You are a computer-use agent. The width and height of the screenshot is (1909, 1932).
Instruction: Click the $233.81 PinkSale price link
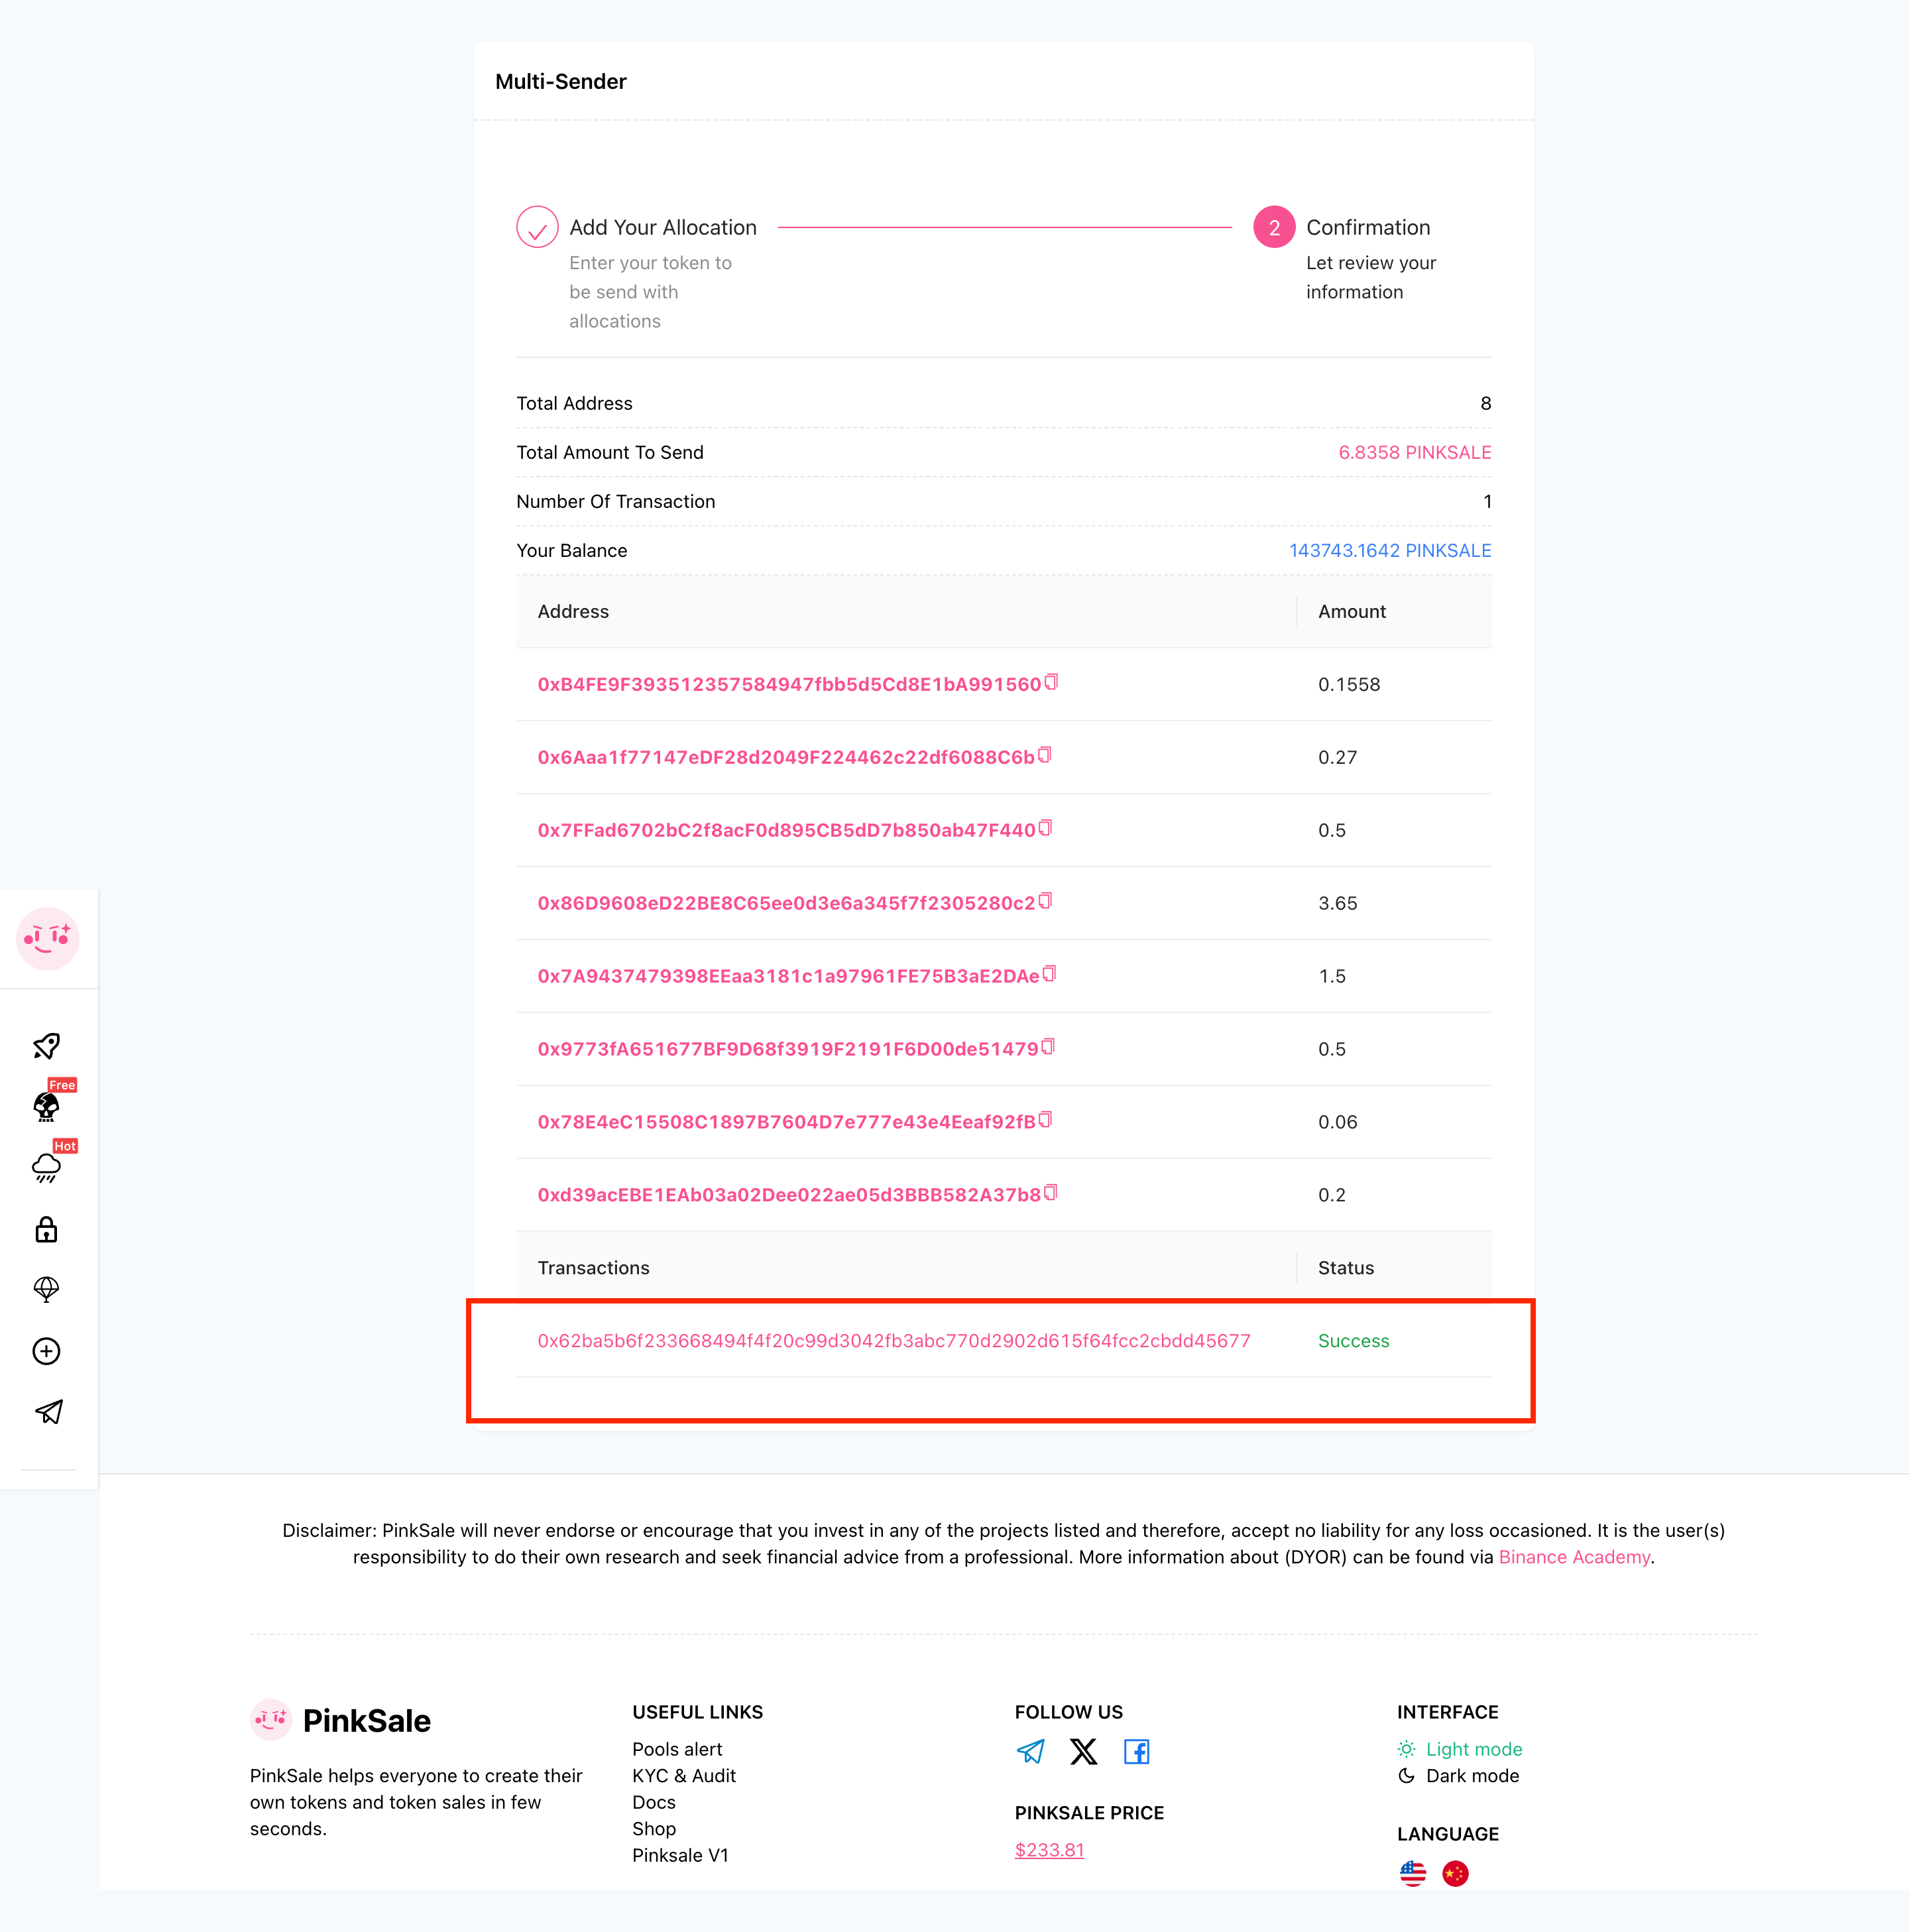point(1049,1850)
